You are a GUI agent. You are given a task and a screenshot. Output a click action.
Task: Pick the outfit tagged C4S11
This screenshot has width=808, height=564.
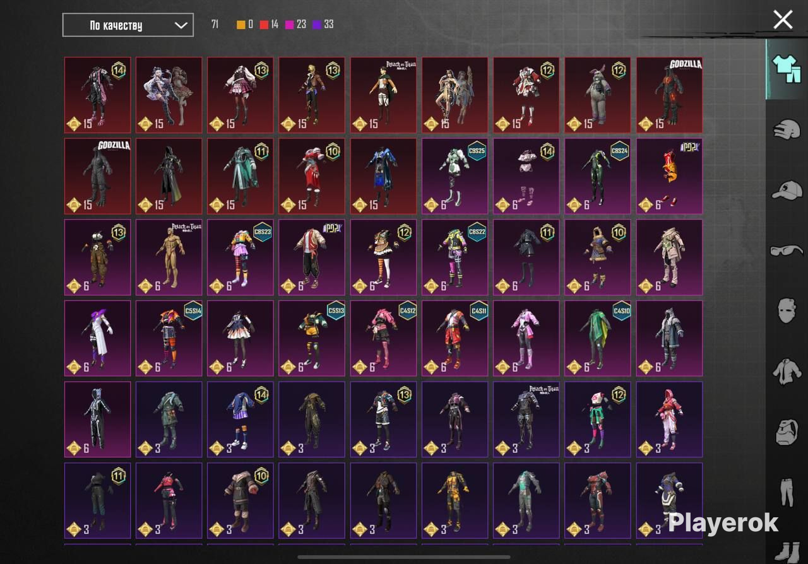coord(454,338)
